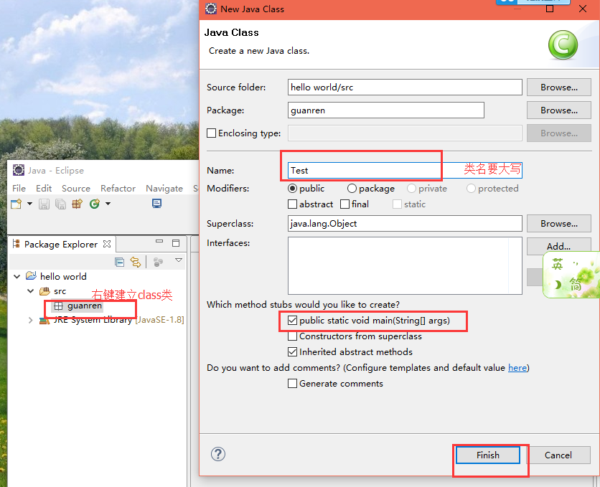The width and height of the screenshot is (600, 487).
Task: Select the private modifier radio button
Action: (x=411, y=189)
